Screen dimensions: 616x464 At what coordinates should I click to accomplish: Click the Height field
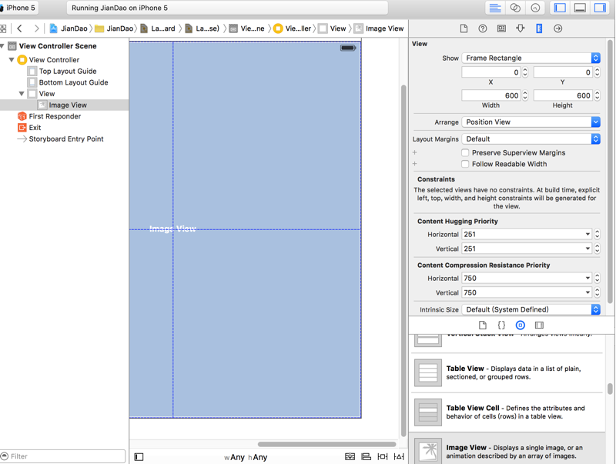[563, 95]
